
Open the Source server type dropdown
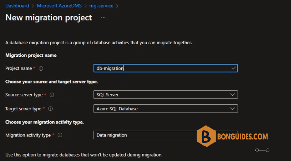point(166,94)
